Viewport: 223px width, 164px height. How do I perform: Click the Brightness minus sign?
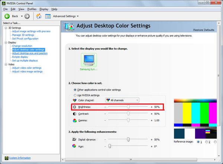pyautogui.click(x=105, y=107)
